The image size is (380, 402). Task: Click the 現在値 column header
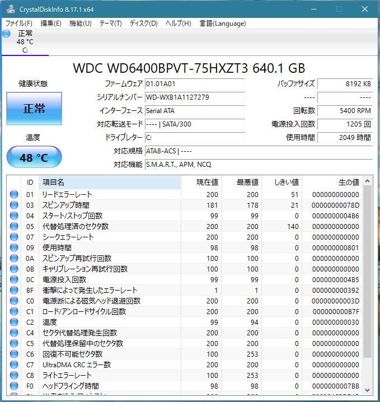pyautogui.click(x=201, y=183)
